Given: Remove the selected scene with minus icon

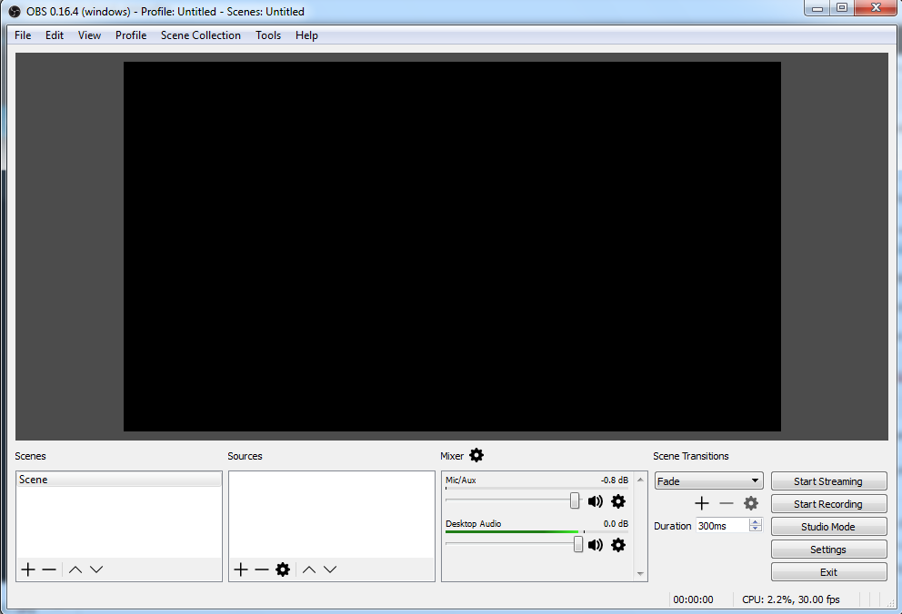Looking at the screenshot, I should click(49, 569).
